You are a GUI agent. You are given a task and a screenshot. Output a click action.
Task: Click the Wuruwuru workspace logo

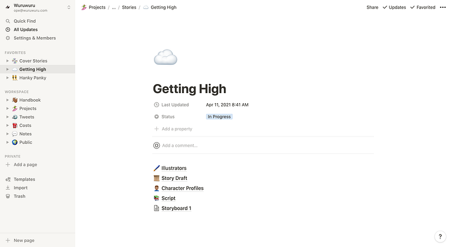pyautogui.click(x=8, y=7)
